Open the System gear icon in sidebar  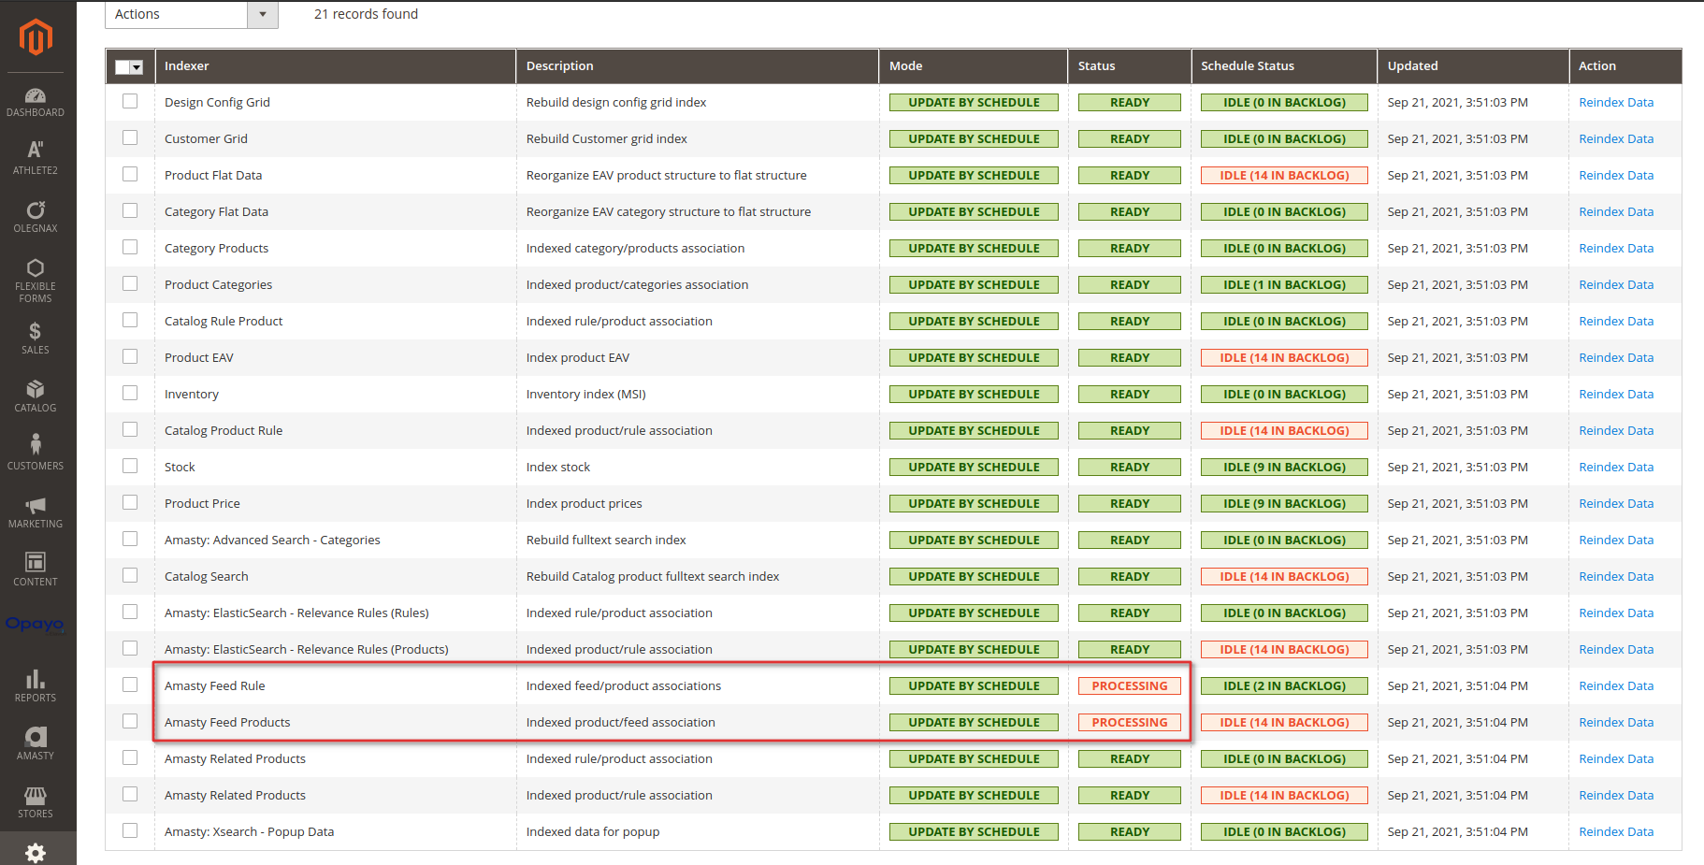pos(36,852)
